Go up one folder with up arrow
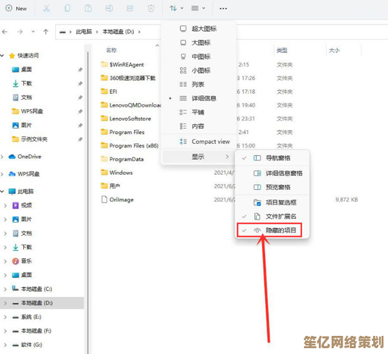The image size is (388, 354). (x=45, y=31)
